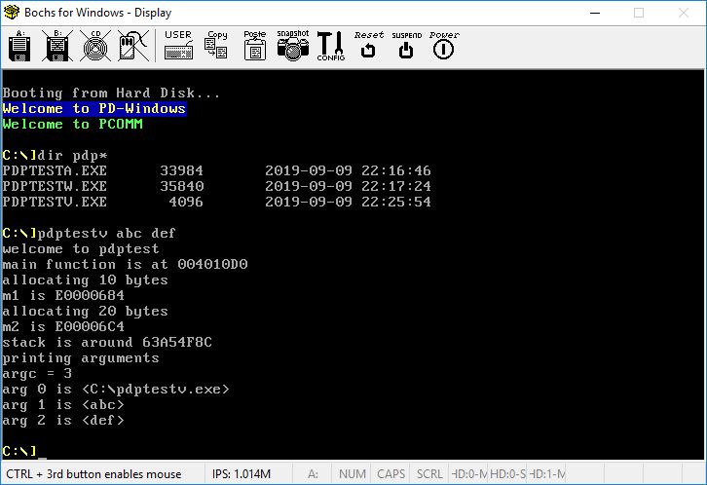Click the CD-ROM drive icon

click(95, 46)
